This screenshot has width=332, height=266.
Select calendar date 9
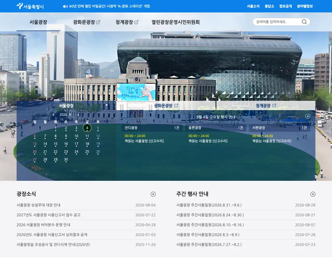66,136
